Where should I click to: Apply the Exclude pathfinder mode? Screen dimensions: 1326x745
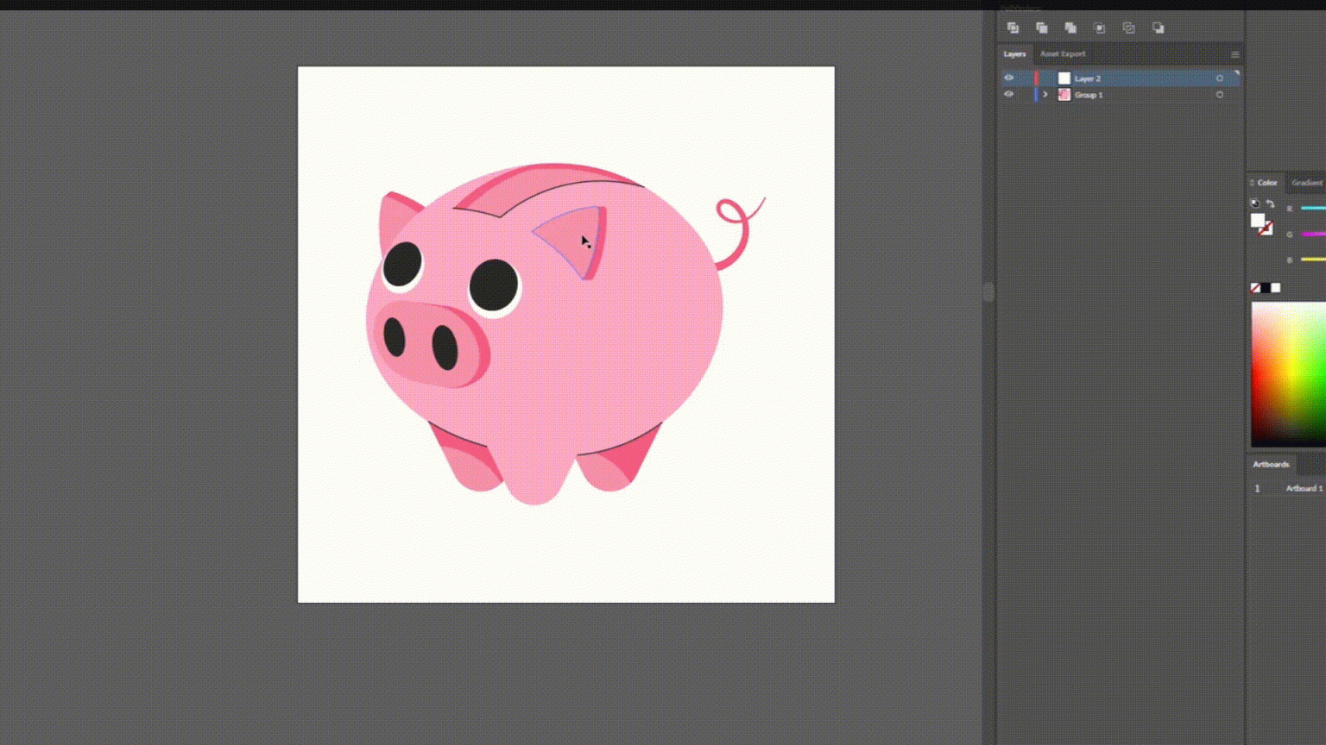(1100, 28)
